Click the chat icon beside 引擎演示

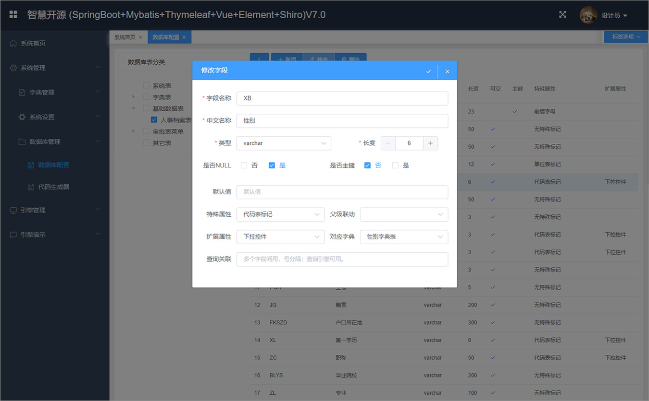click(13, 235)
